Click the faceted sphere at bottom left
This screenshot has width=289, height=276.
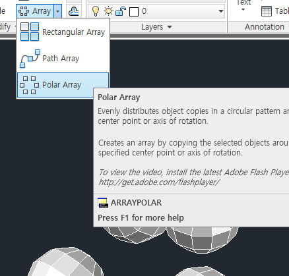[x=65, y=262]
